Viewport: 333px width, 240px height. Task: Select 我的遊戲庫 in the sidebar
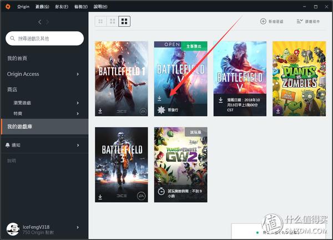(44, 127)
